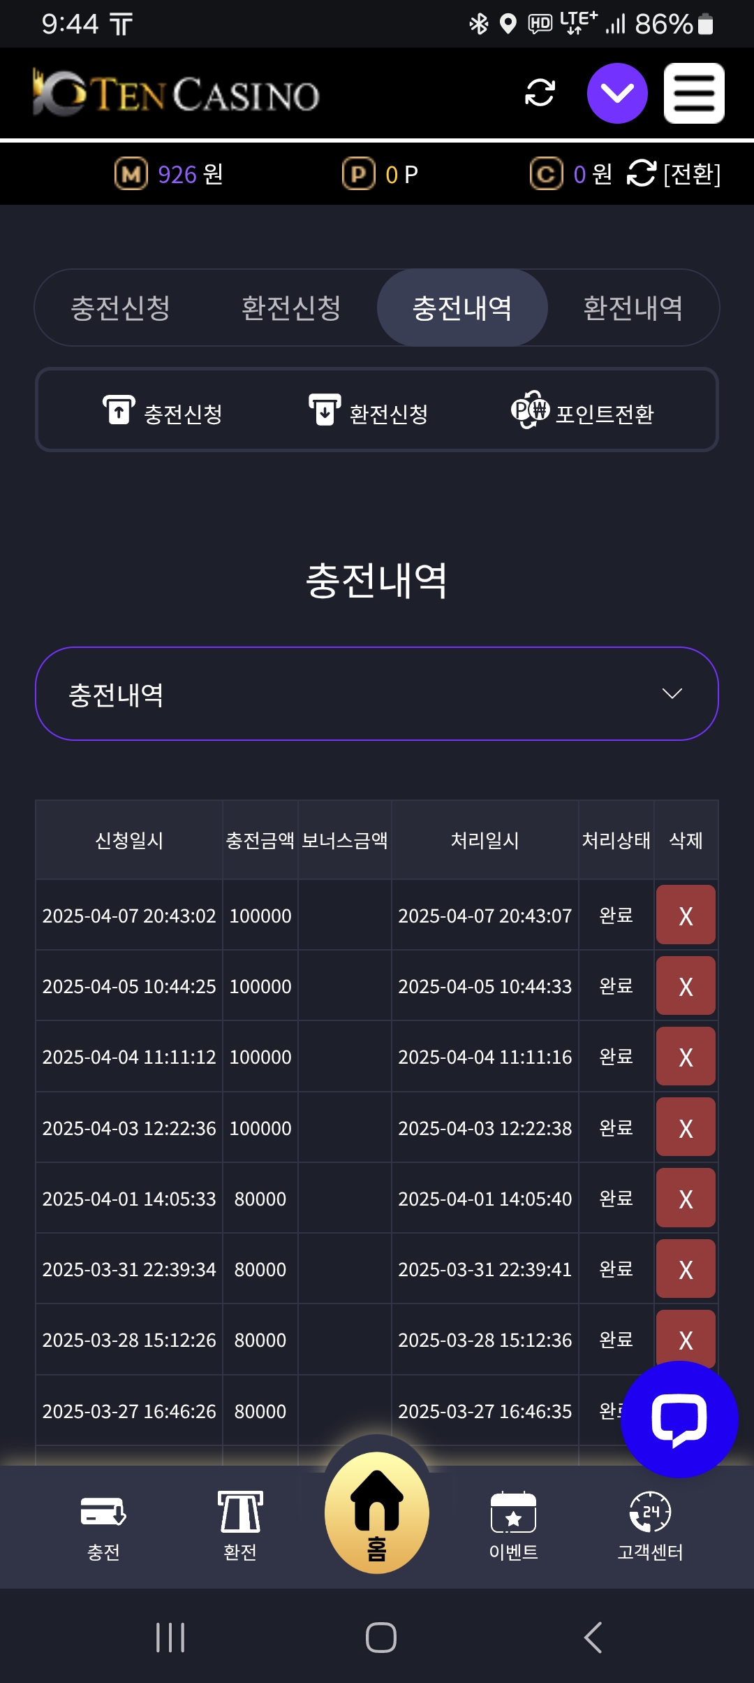
Task: Switch to the 충전신청 tab
Action: tap(121, 308)
